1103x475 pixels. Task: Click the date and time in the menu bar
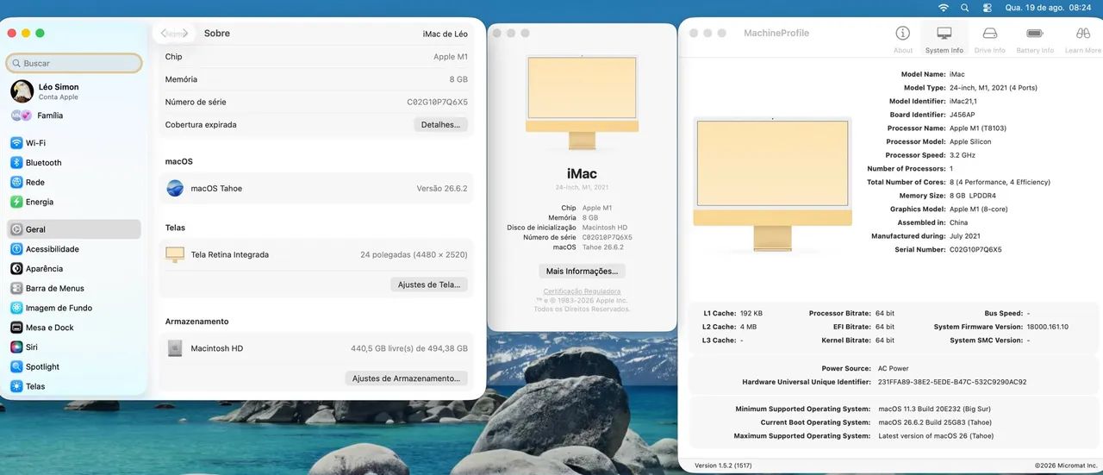click(1048, 7)
